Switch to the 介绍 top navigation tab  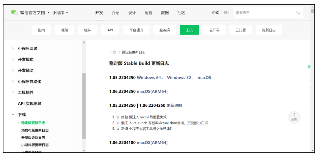[x=116, y=13]
